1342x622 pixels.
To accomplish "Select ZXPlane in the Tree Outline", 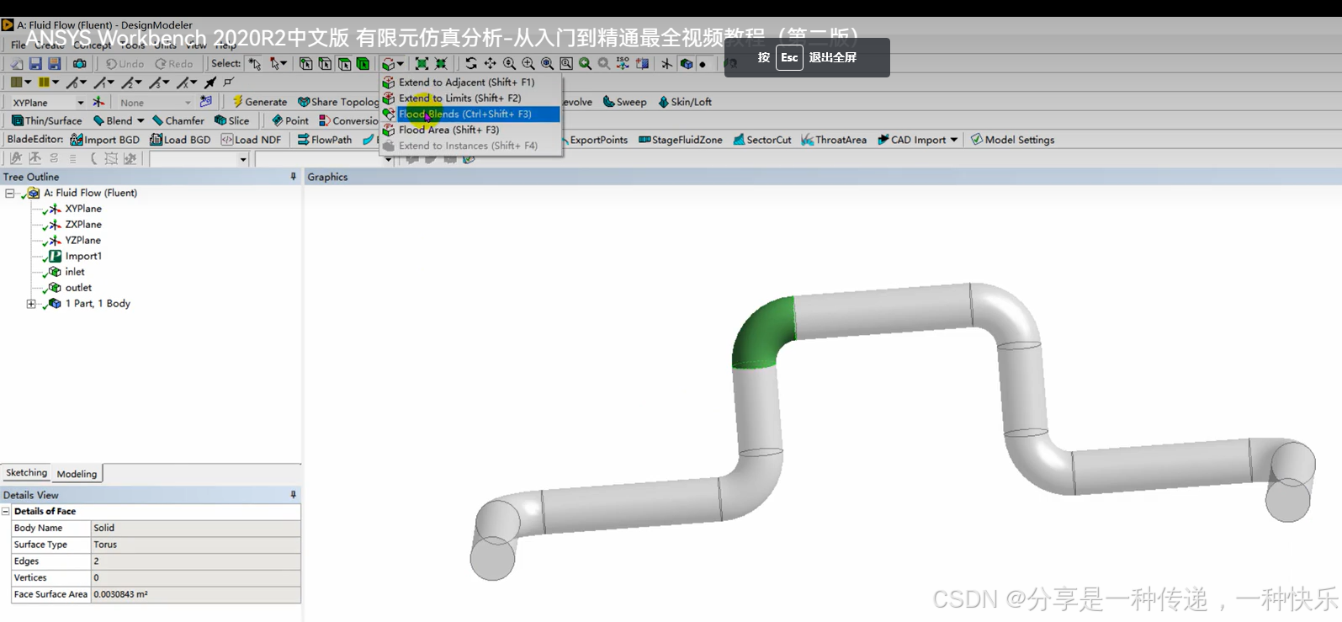I will 83,225.
